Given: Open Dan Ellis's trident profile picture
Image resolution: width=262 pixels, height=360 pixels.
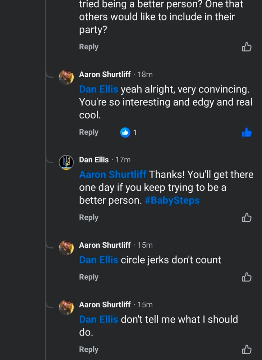Looking at the screenshot, I should 66,162.
